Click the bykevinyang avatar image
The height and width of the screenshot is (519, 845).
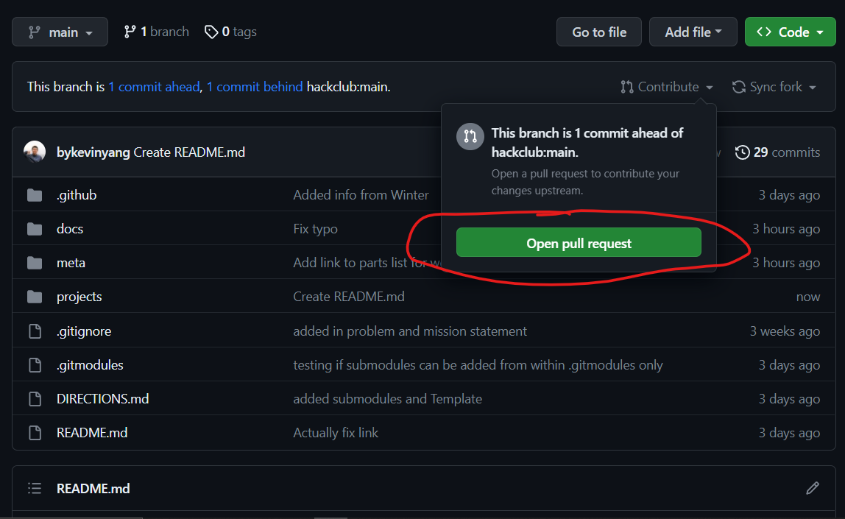coord(35,152)
